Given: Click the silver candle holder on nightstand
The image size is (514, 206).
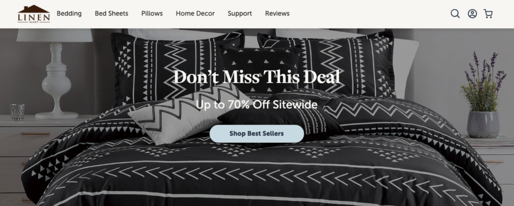Looking at the screenshot, I should click(x=17, y=112).
